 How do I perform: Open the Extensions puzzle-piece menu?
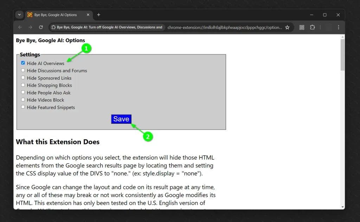pyautogui.click(x=312, y=27)
